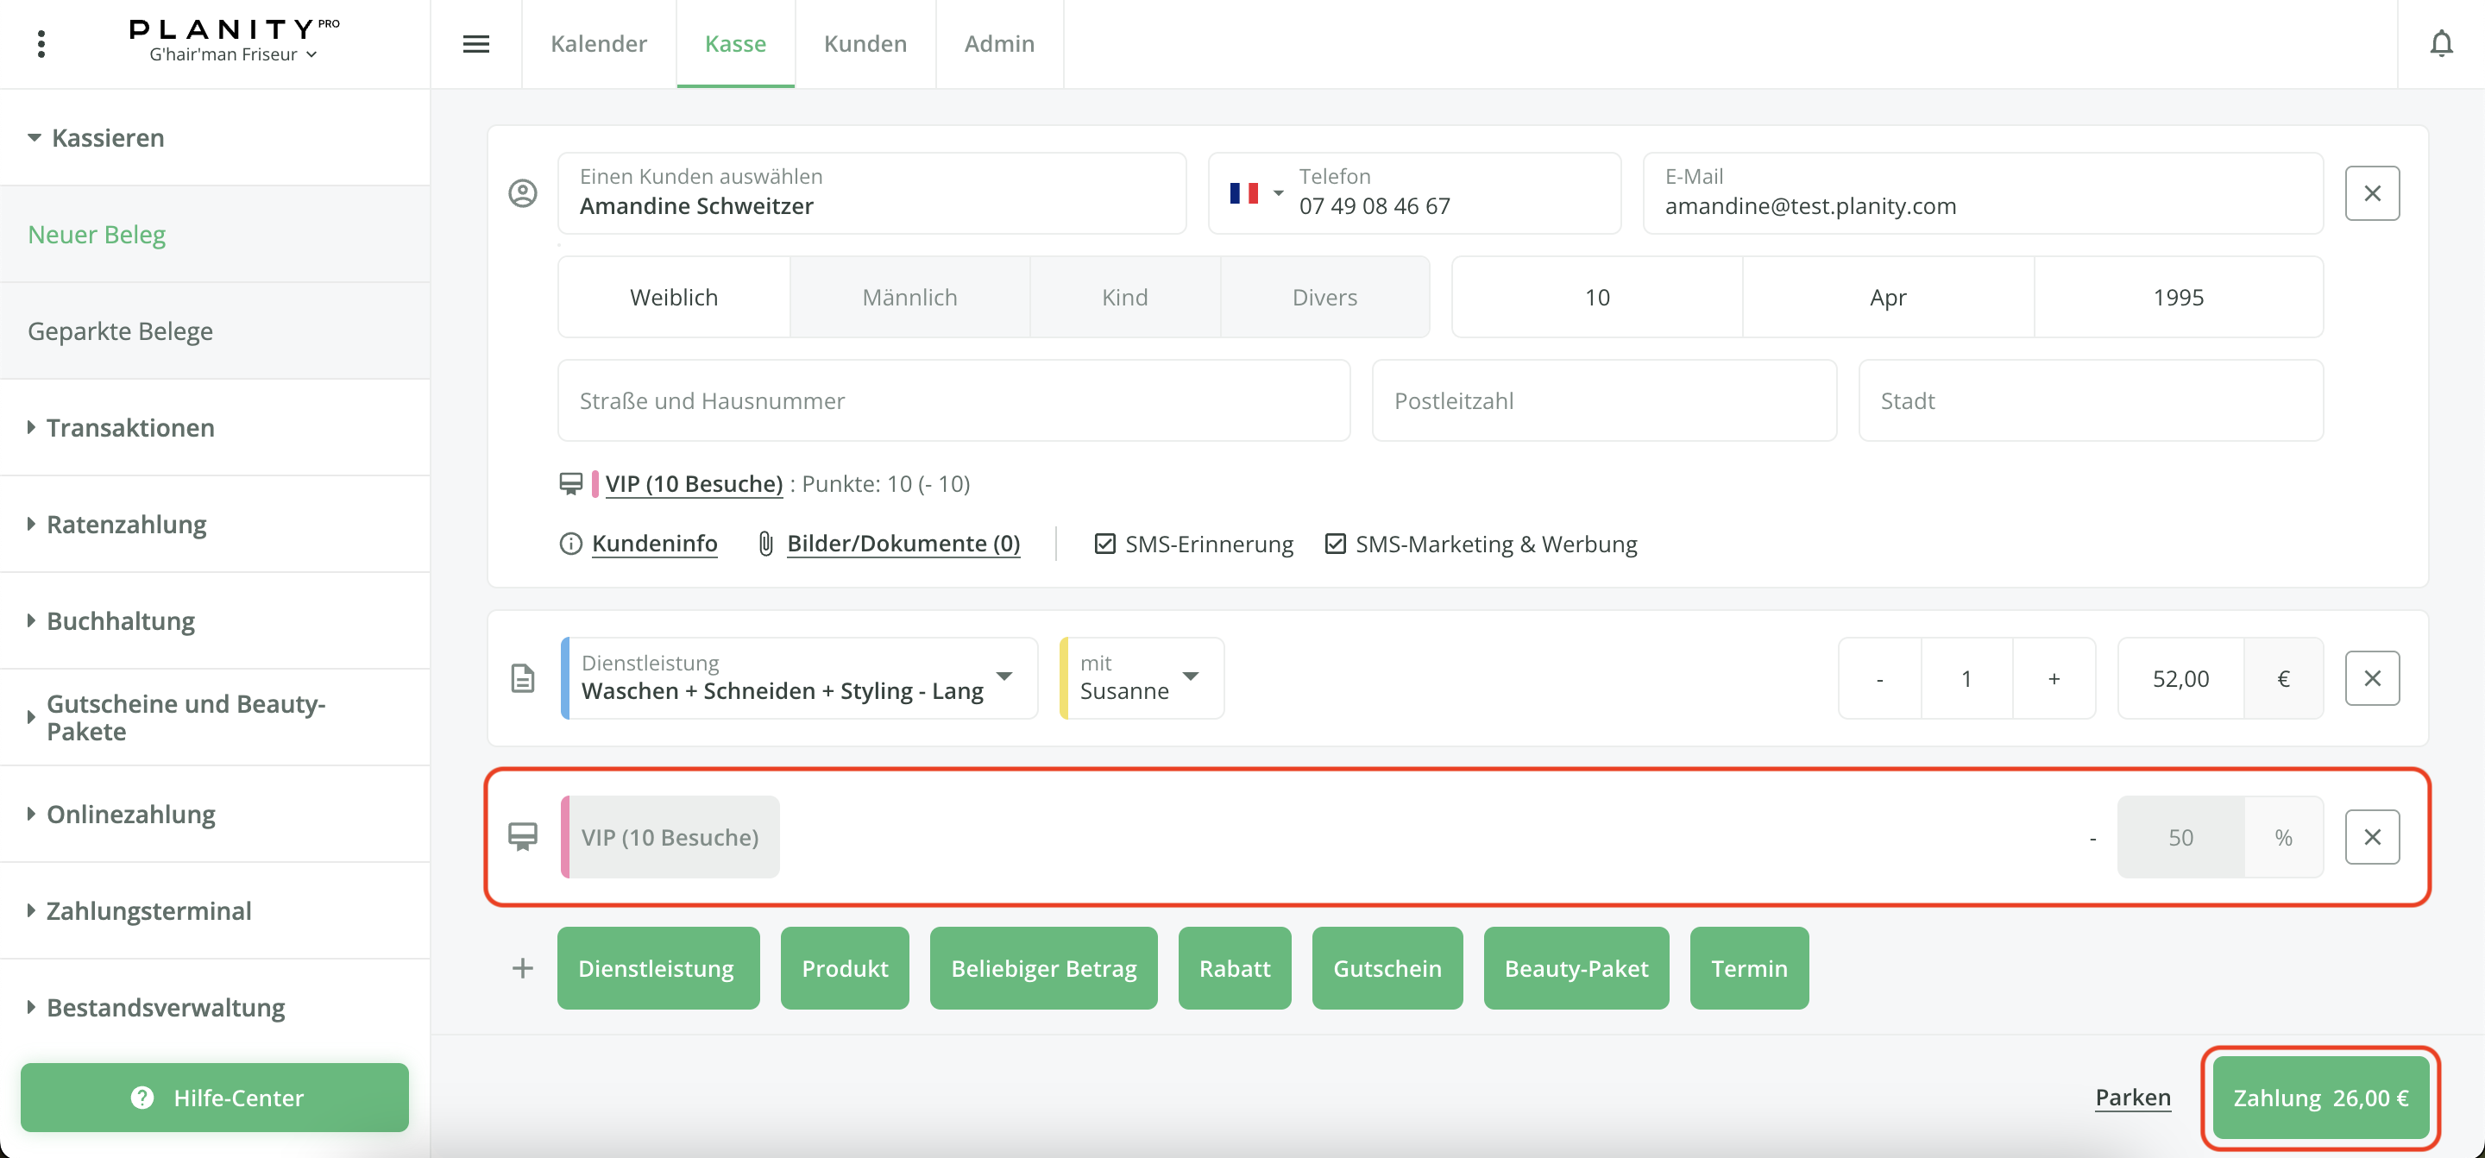This screenshot has width=2485, height=1158.
Task: Click the Parken link
Action: coord(2132,1098)
